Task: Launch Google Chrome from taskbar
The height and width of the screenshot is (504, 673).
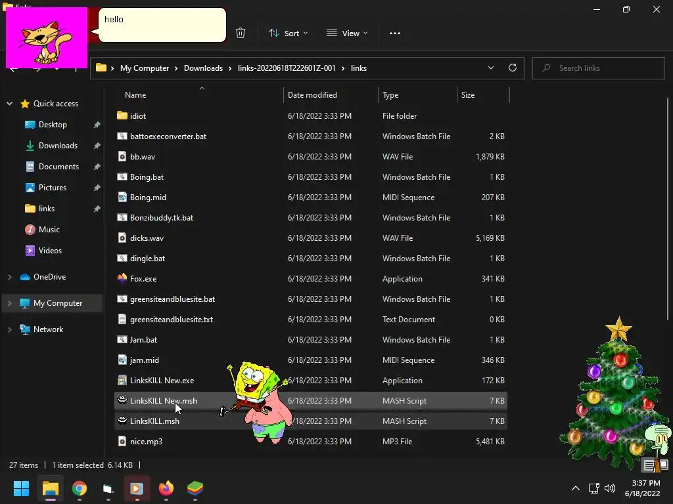Action: 80,488
